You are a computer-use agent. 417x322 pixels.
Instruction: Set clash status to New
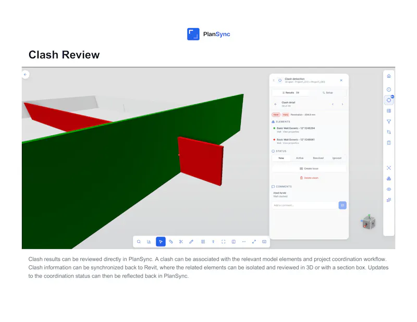pos(281,158)
